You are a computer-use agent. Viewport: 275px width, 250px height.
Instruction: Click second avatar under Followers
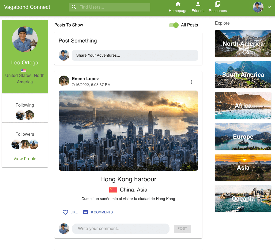25,144
